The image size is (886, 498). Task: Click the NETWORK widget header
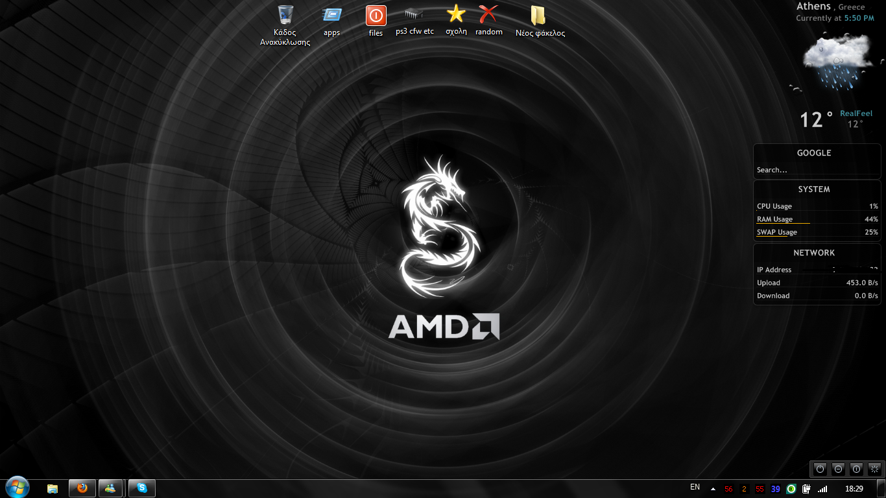[x=814, y=253]
